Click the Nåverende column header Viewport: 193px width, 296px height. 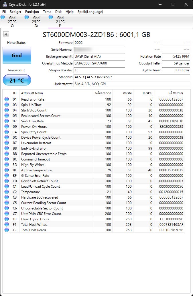click(x=103, y=93)
